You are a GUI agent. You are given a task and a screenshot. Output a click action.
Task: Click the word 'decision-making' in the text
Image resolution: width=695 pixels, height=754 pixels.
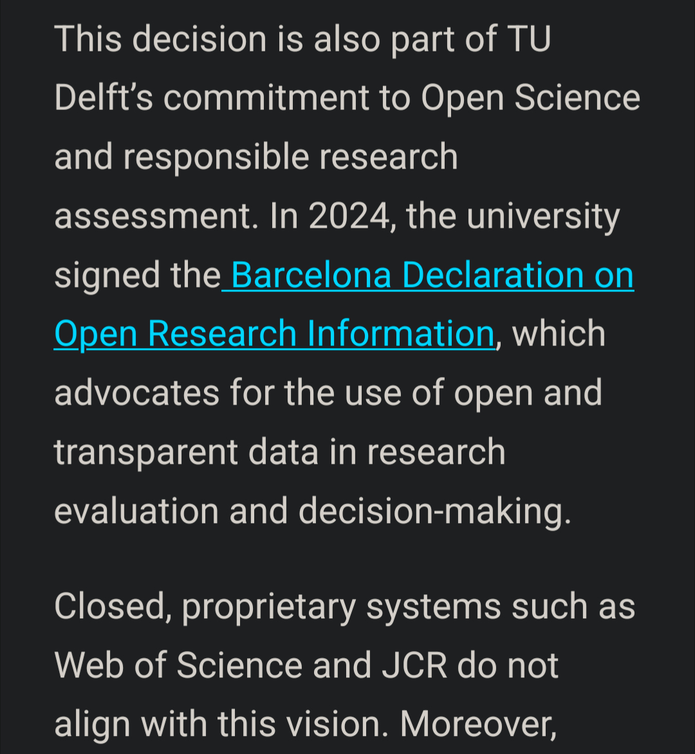434,511
